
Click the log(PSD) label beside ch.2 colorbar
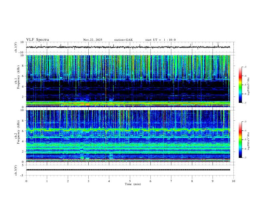pos(249,141)
